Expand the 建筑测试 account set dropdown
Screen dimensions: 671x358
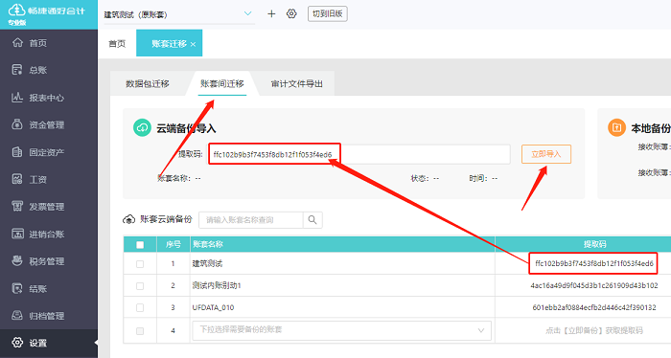click(x=247, y=13)
